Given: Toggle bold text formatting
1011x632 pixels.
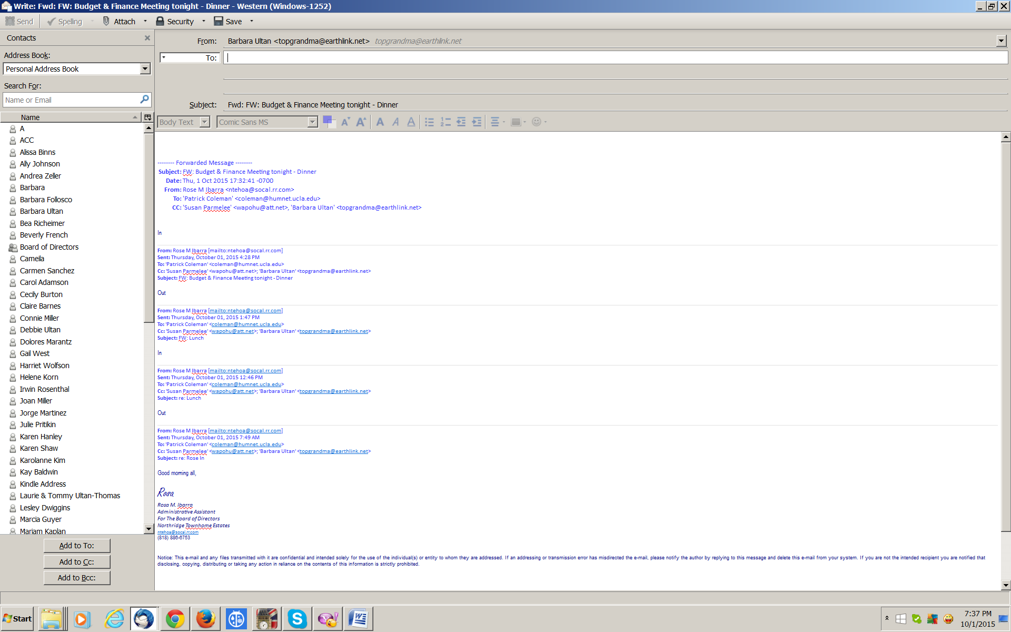Looking at the screenshot, I should click(380, 122).
